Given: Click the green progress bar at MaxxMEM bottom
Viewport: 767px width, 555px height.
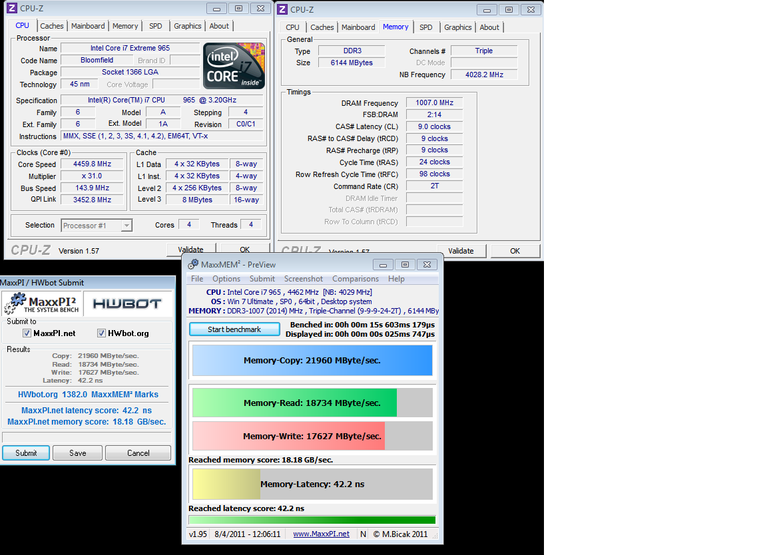Looking at the screenshot, I should click(312, 520).
